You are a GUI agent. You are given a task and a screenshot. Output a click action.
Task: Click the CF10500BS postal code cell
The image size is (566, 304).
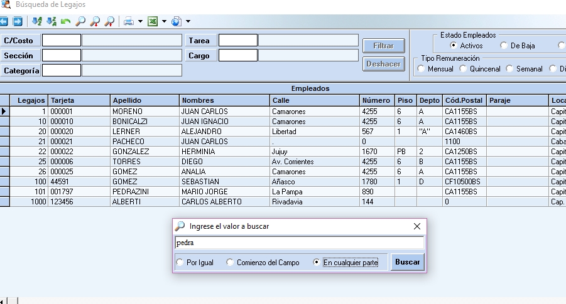pos(465,182)
